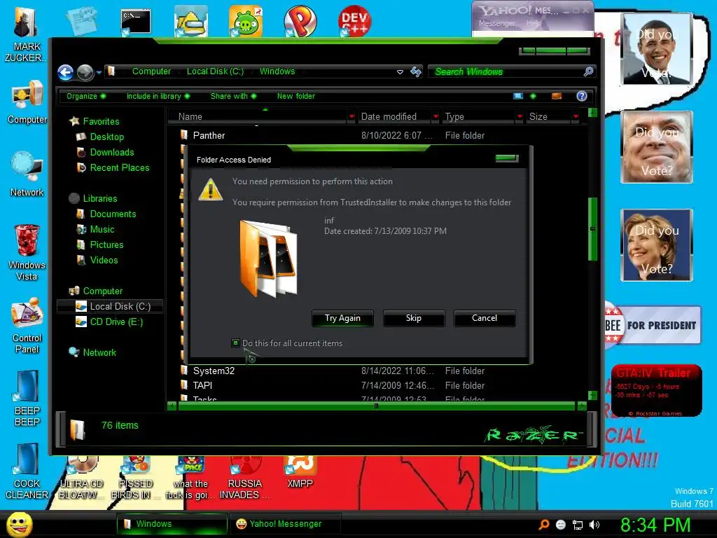Image resolution: width=717 pixels, height=538 pixels.
Task: Click New folder in the toolbar
Action: (296, 96)
